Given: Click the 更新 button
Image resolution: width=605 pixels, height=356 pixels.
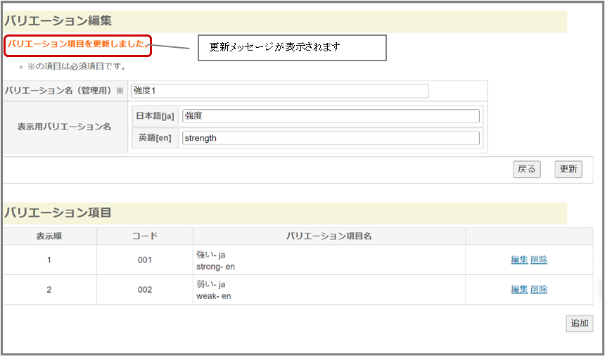Looking at the screenshot, I should pyautogui.click(x=568, y=169).
